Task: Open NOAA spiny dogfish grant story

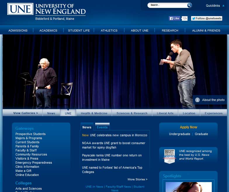Action: pyautogui.click(x=114, y=145)
